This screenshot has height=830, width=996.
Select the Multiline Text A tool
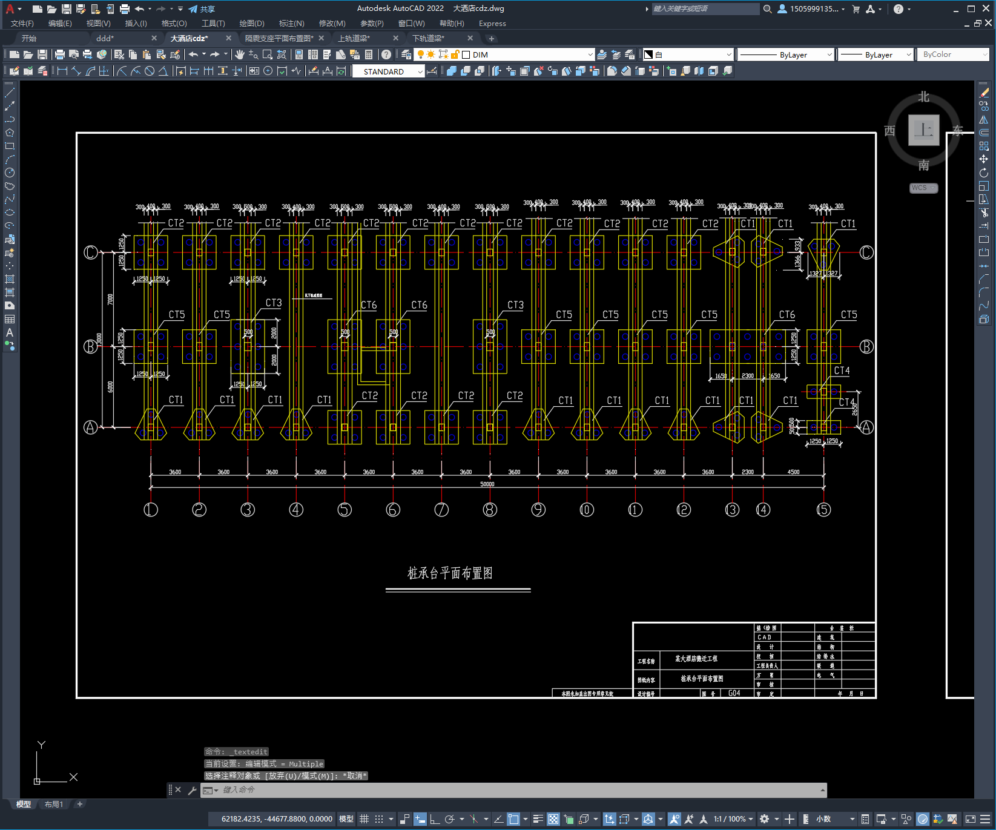(x=10, y=332)
